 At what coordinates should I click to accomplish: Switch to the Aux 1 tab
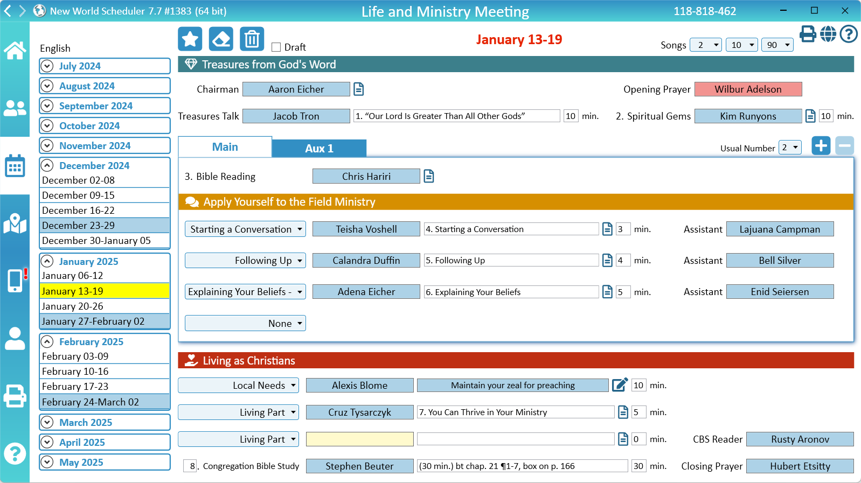click(x=319, y=148)
